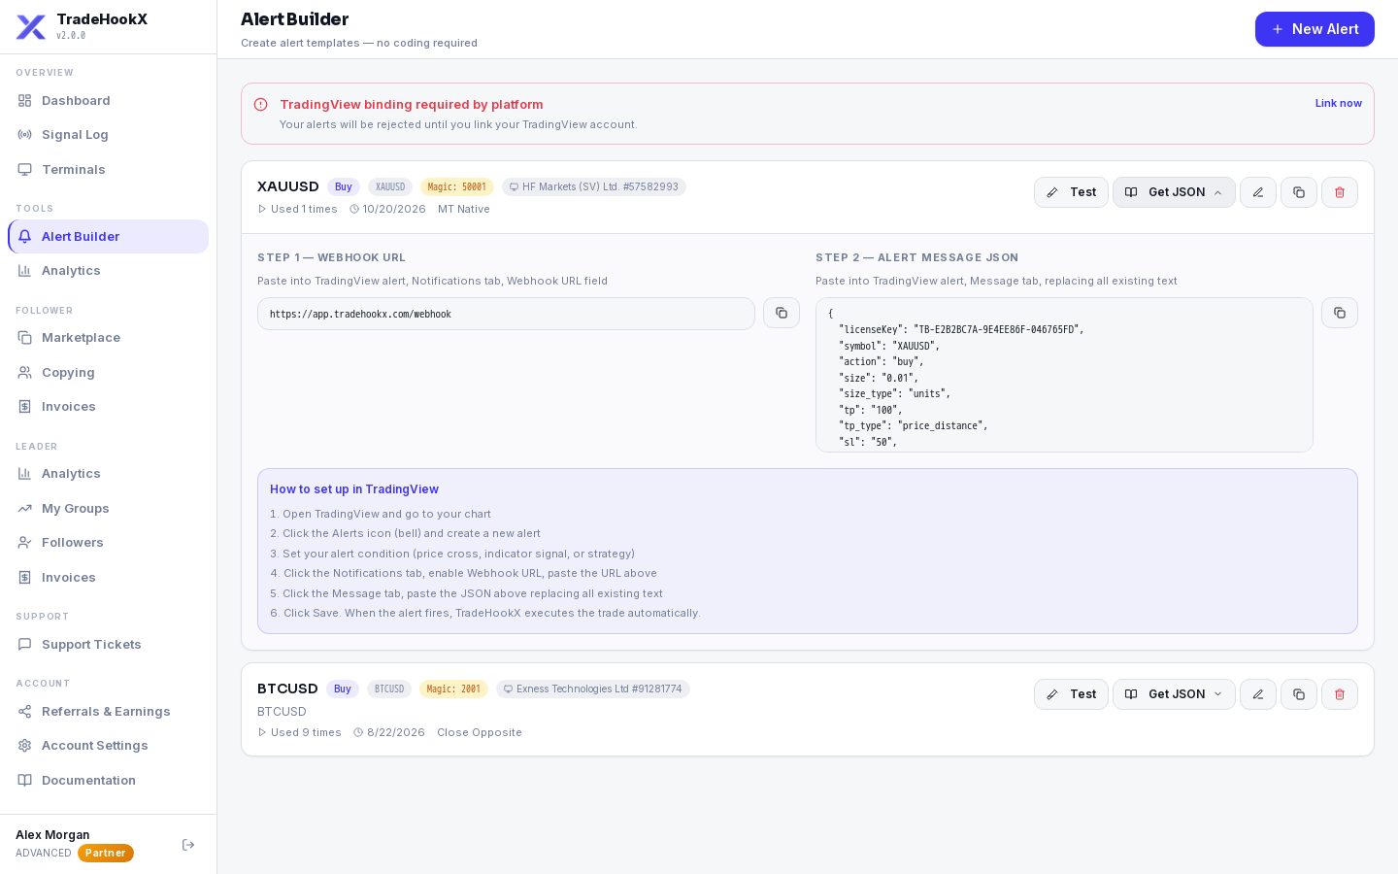Duplicate the XAUUSD alert
The width and height of the screenshot is (1398, 874).
point(1299,192)
